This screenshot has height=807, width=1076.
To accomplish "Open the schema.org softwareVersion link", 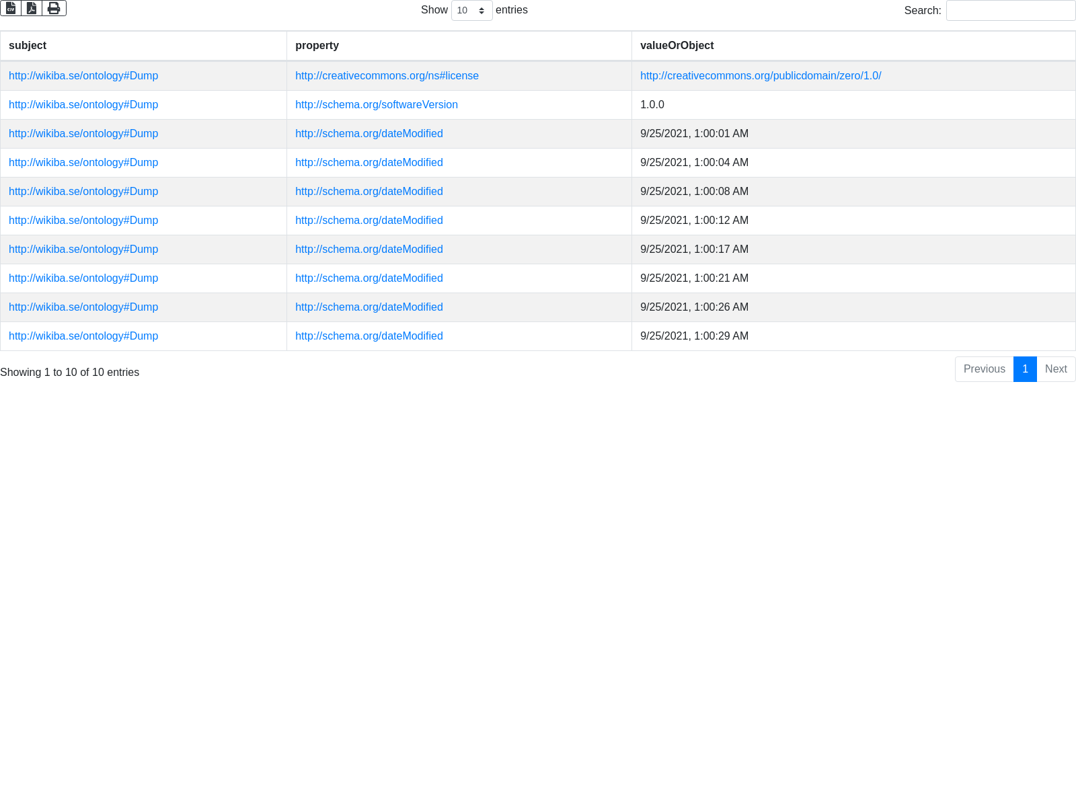I will tap(376, 105).
